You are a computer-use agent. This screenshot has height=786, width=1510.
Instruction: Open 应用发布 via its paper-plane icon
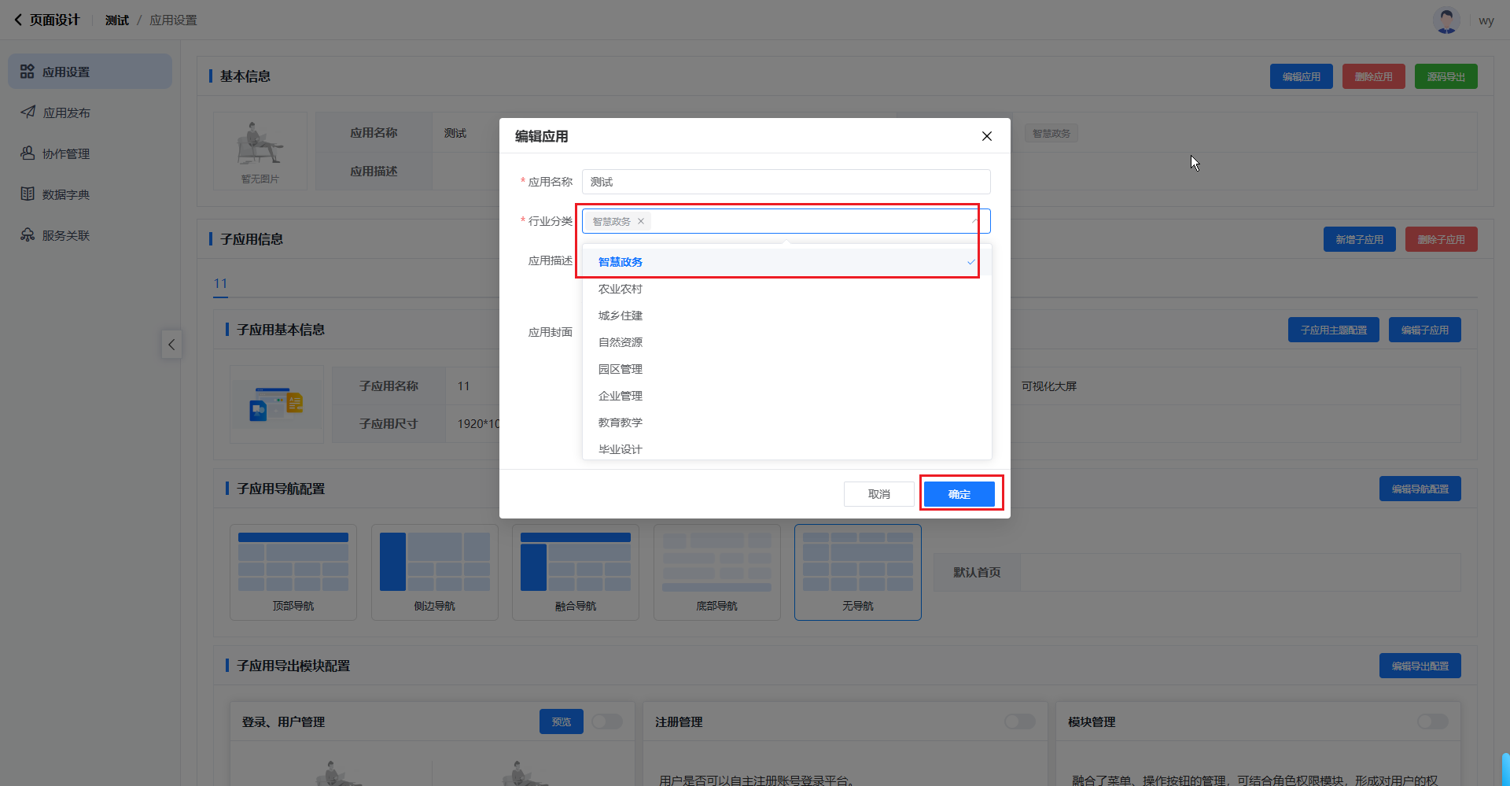[x=28, y=113]
